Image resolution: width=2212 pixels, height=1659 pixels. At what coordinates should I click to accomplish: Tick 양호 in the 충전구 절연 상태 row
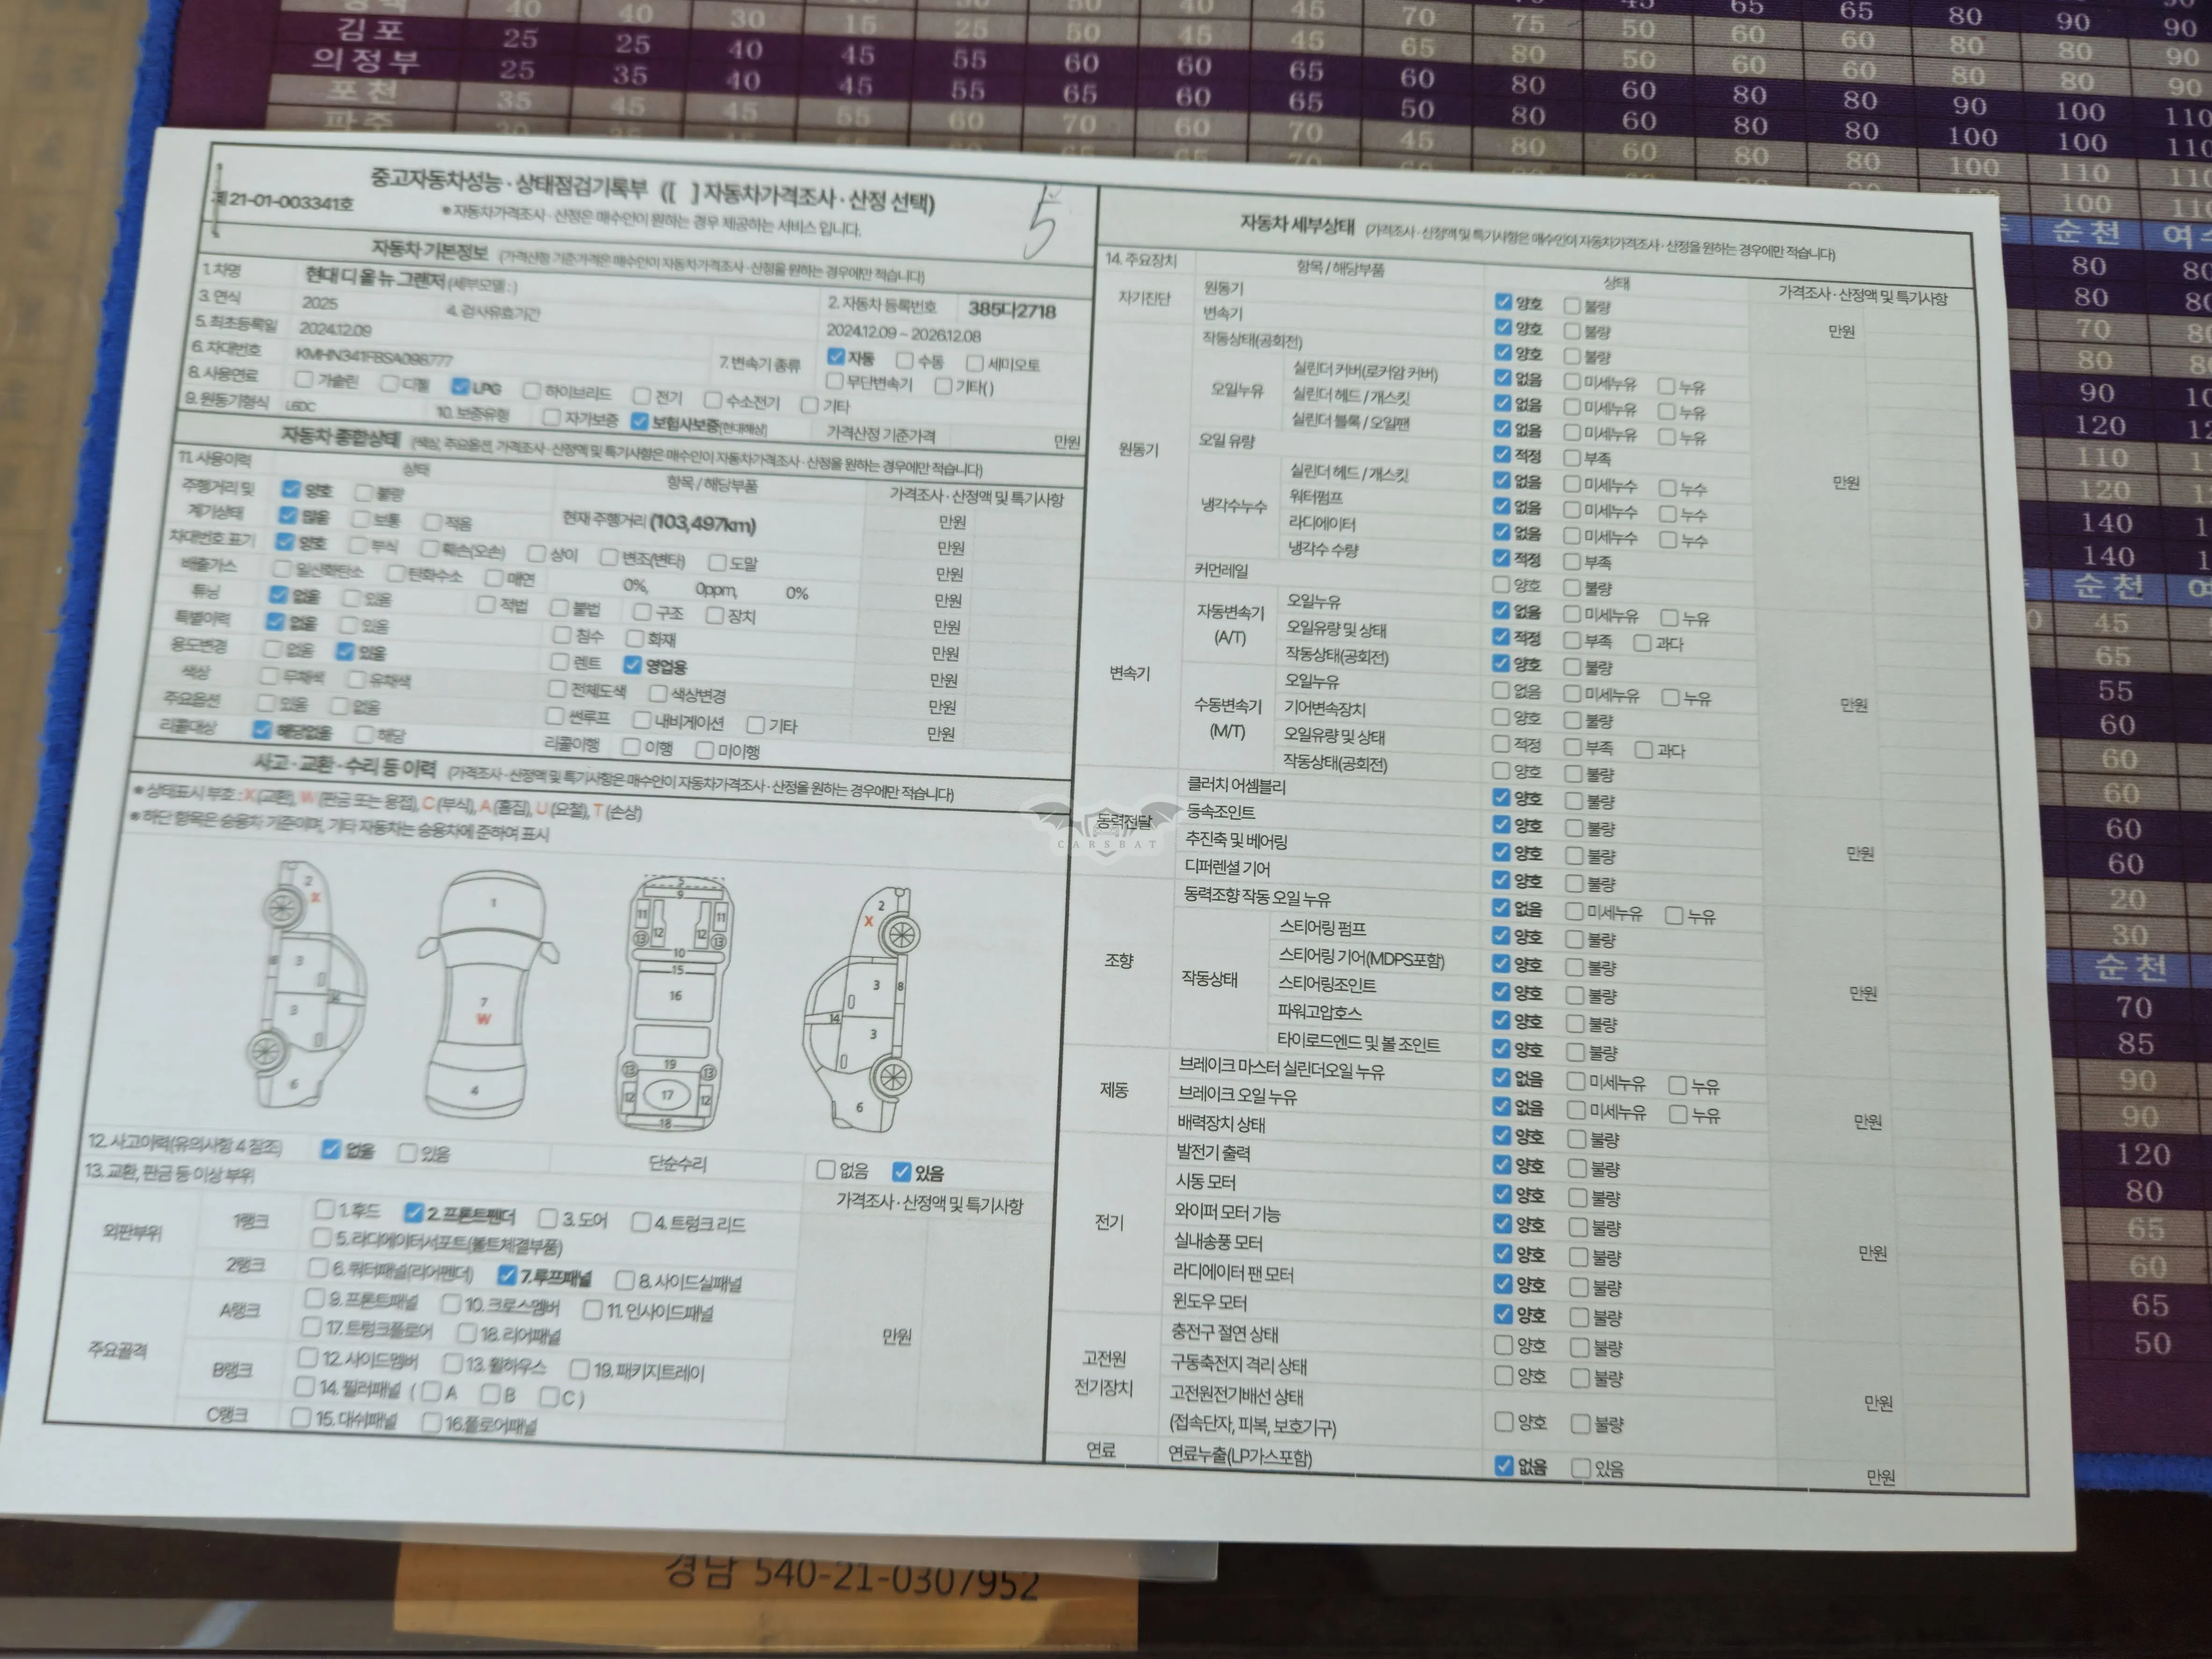tap(1503, 1344)
